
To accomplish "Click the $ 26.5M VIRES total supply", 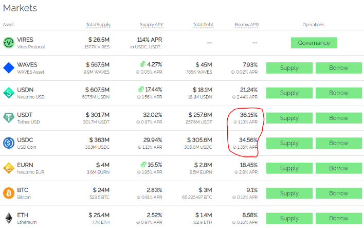I will point(99,40).
